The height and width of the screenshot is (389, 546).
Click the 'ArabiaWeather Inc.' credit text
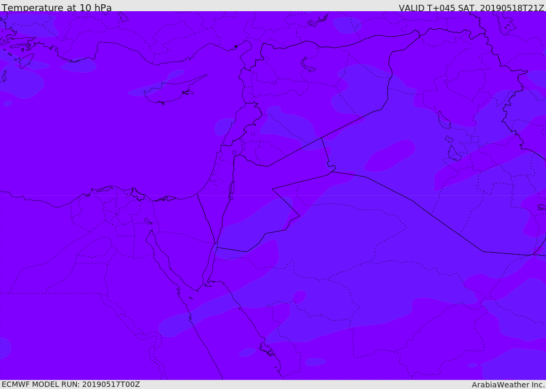[508, 385]
